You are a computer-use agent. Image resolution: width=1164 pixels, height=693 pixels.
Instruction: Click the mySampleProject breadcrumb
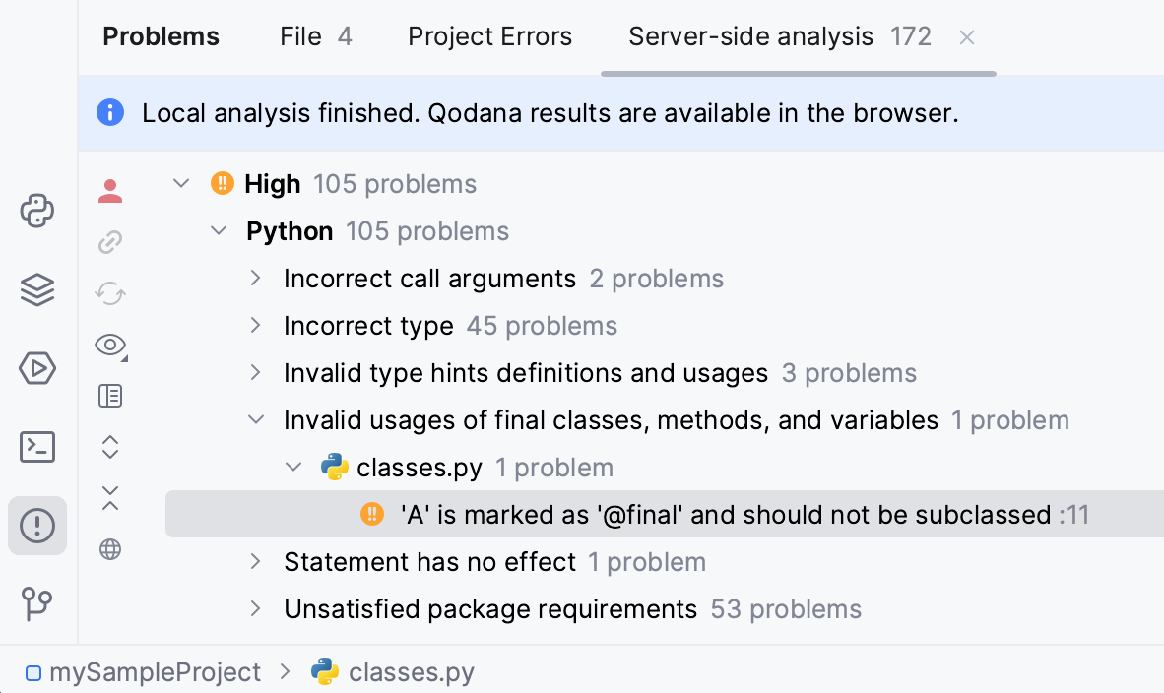[155, 671]
